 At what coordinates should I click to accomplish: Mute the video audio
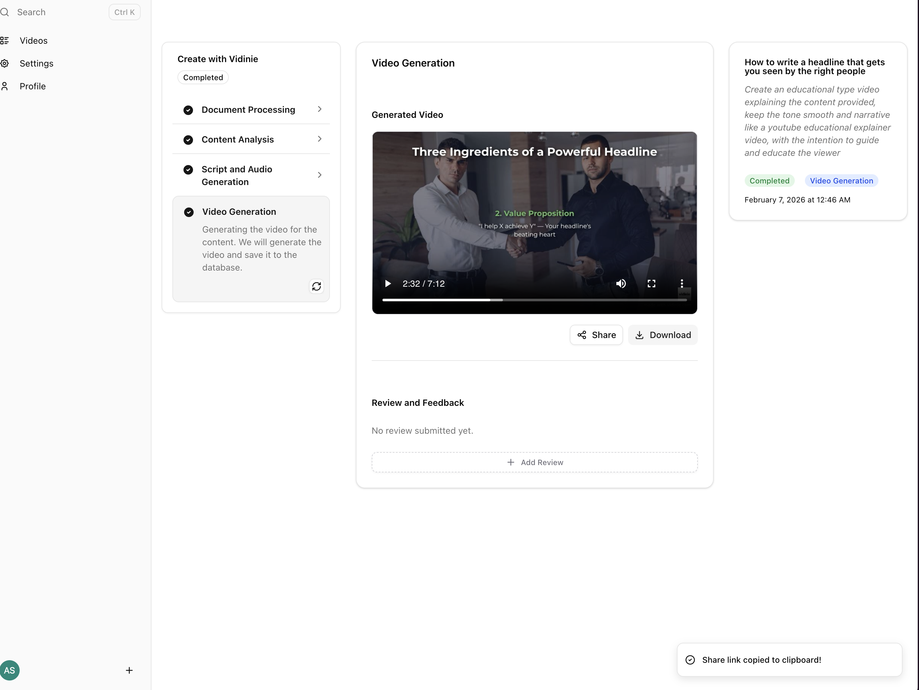pyautogui.click(x=621, y=283)
